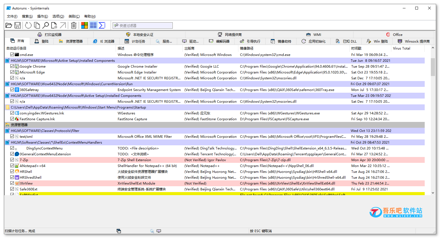The height and width of the screenshot is (238, 440).
Task: Toggle the colored Microsoft logo filter icon
Action: [x=85, y=25]
